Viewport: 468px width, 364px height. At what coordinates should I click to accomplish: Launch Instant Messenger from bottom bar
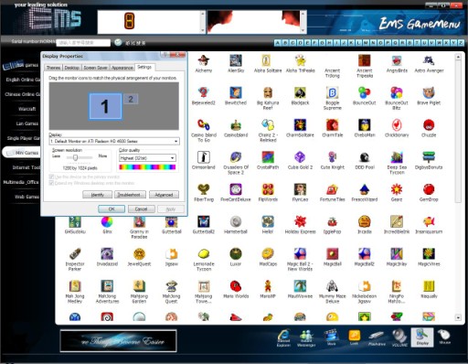(306, 337)
